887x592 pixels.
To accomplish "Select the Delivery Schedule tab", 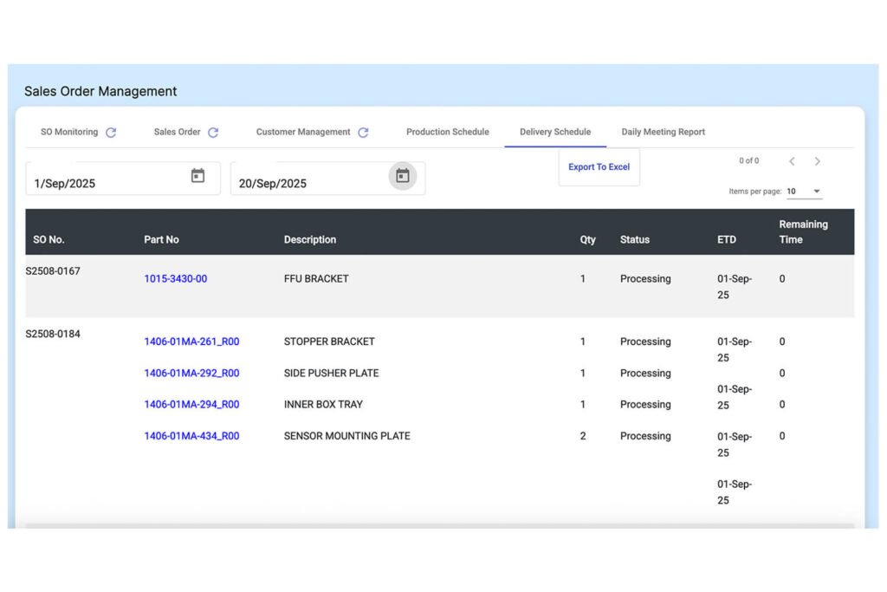I will (x=554, y=132).
